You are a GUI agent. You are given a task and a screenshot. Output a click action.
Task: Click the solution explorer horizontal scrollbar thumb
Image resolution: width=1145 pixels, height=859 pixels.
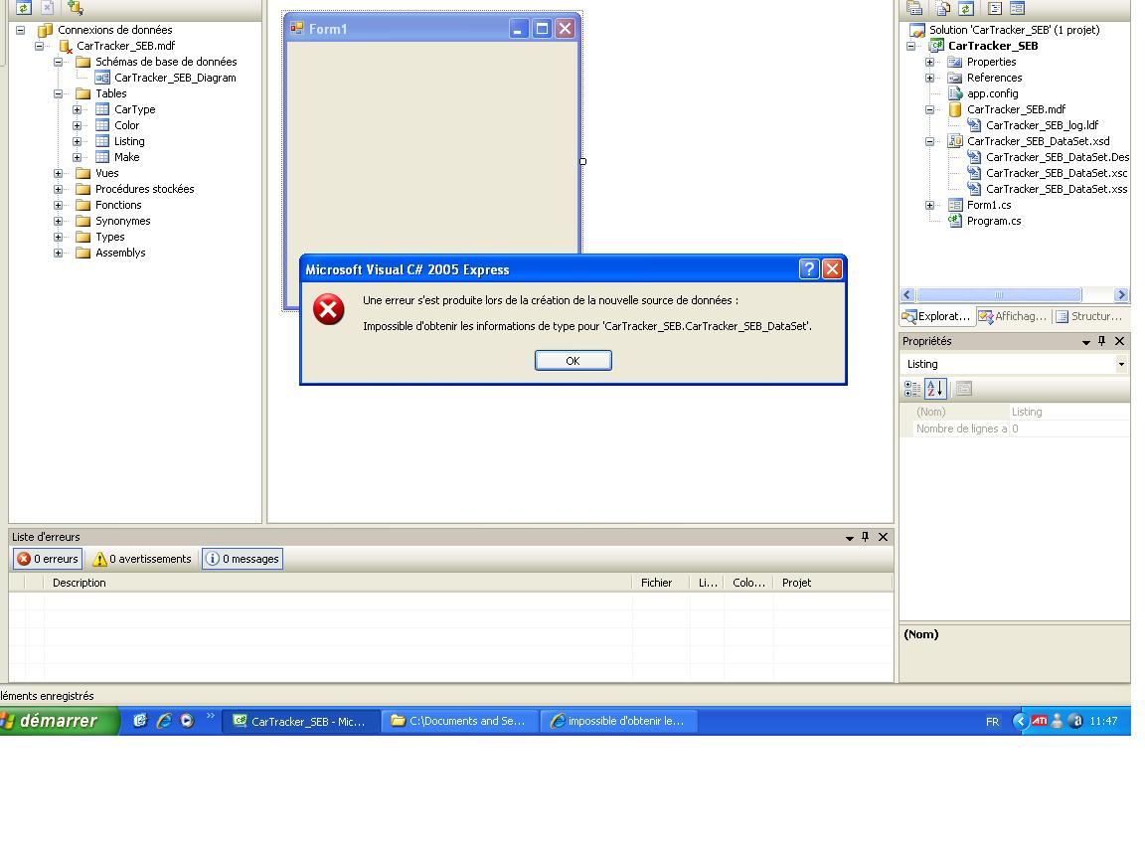tap(999, 295)
